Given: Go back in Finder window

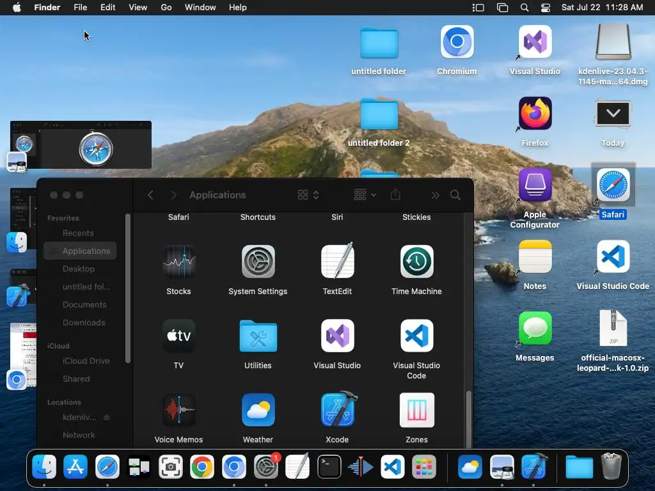Looking at the screenshot, I should 150,195.
